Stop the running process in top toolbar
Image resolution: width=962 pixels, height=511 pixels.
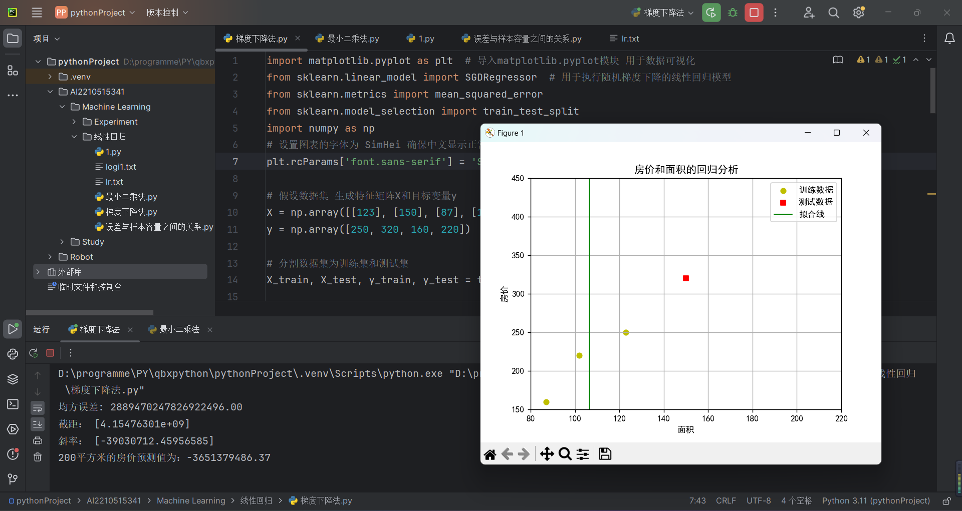[754, 13]
